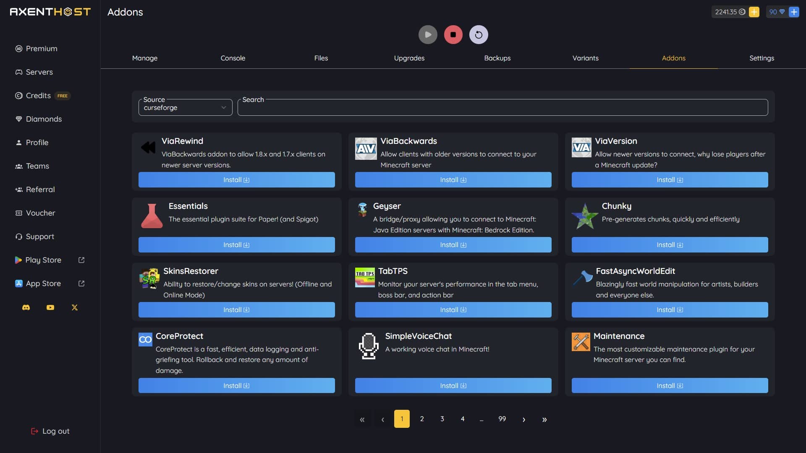806x453 pixels.
Task: Install the Geyser plugin
Action: (453, 245)
